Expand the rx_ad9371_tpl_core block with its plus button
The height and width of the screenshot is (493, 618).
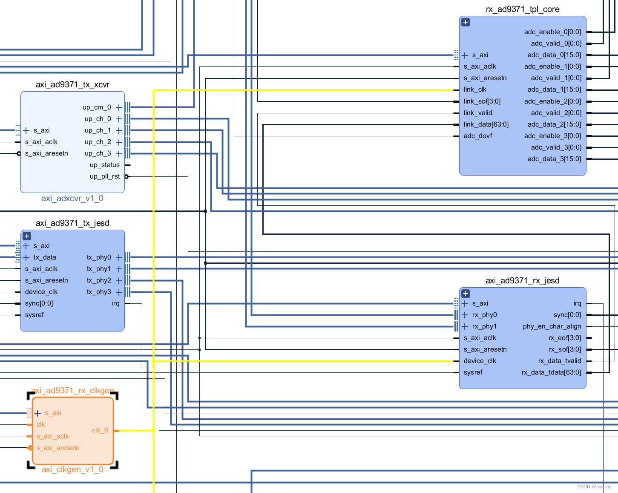466,22
